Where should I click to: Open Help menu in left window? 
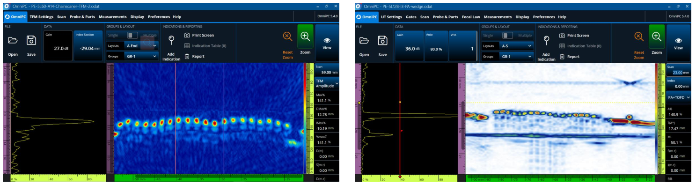pos(177,17)
